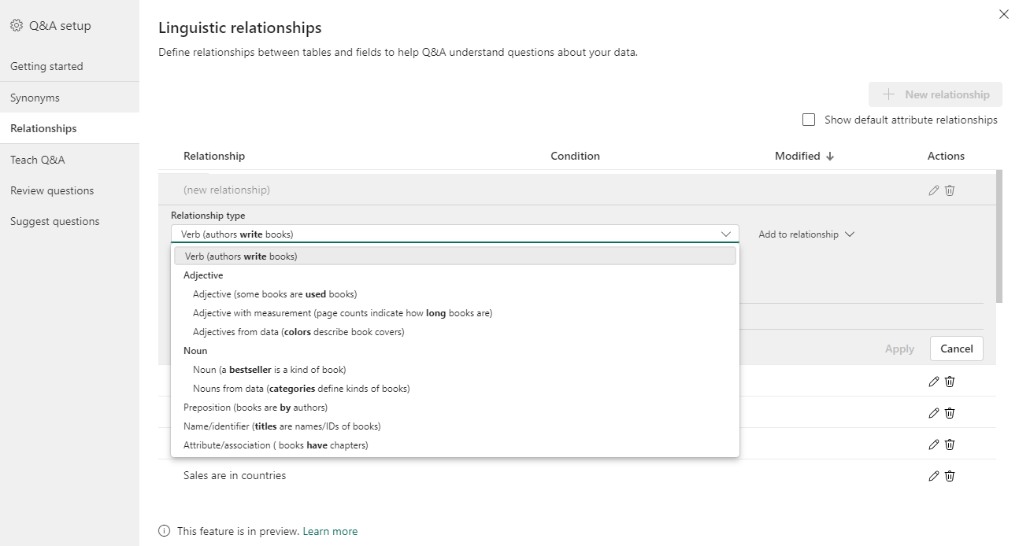Click the info icon next to the preview notice

tap(163, 530)
